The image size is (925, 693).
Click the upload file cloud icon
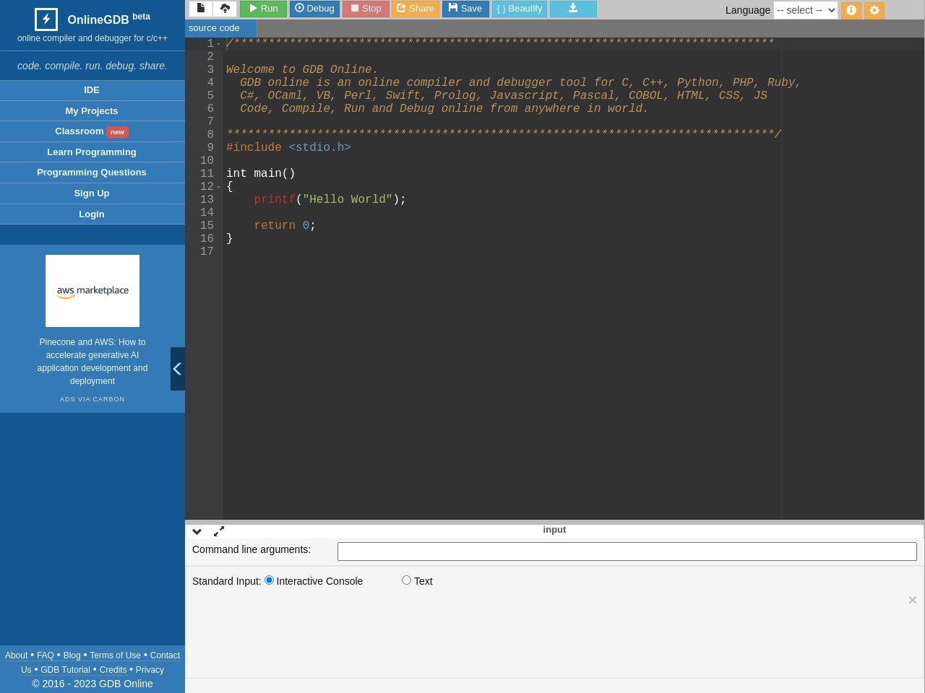tap(225, 9)
